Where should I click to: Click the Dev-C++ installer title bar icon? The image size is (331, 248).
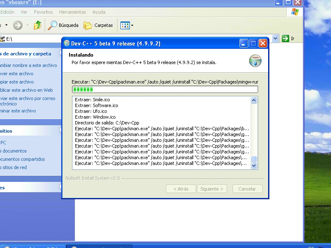[x=67, y=43]
